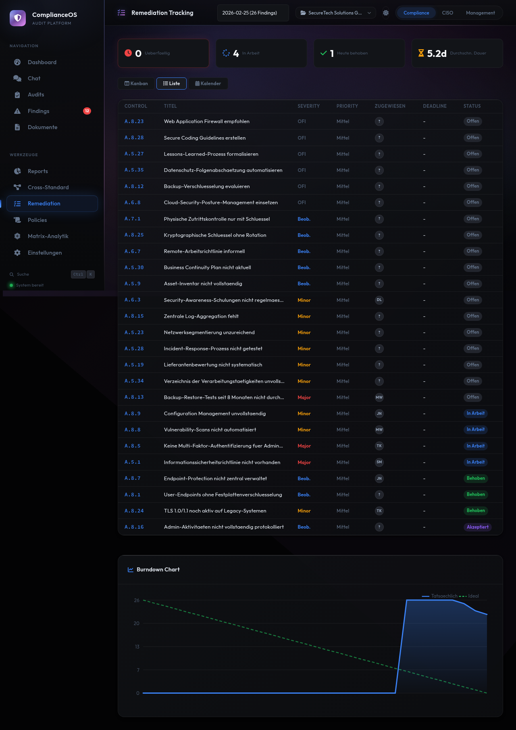
Task: Click the overdue clock icon in Ueberfaellig card
Action: (128, 53)
